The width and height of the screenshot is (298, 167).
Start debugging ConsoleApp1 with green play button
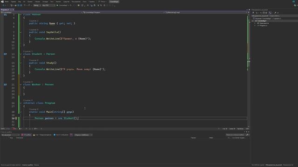pos(62,6)
